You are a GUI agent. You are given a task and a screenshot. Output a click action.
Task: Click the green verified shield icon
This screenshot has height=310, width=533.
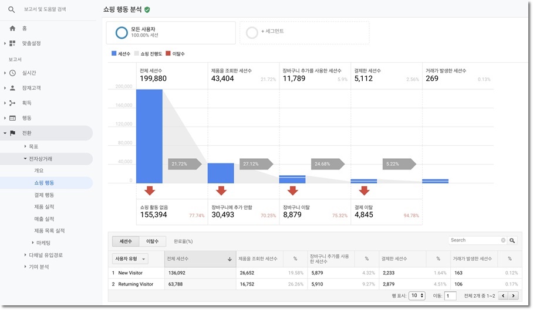pyautogui.click(x=147, y=10)
